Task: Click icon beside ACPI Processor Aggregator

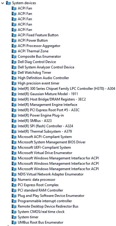Action: pyautogui.click(x=14, y=46)
